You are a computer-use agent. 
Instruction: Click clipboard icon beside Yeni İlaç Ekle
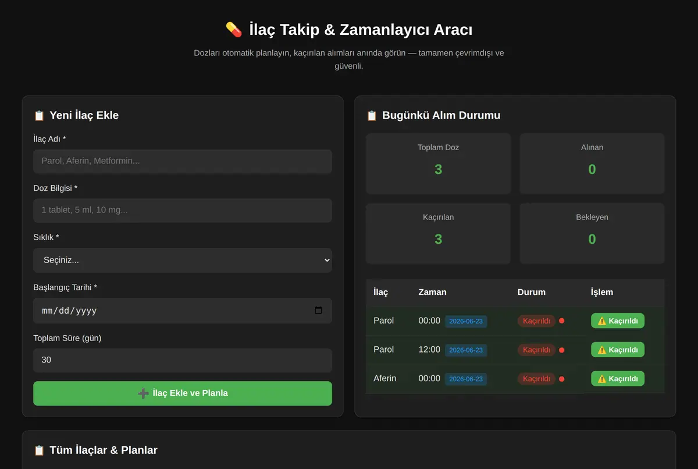pos(39,115)
